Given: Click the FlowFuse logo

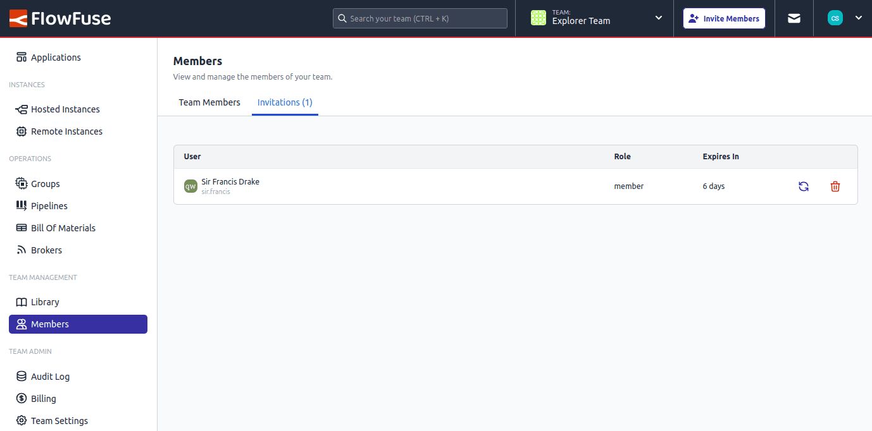Looking at the screenshot, I should tap(60, 18).
